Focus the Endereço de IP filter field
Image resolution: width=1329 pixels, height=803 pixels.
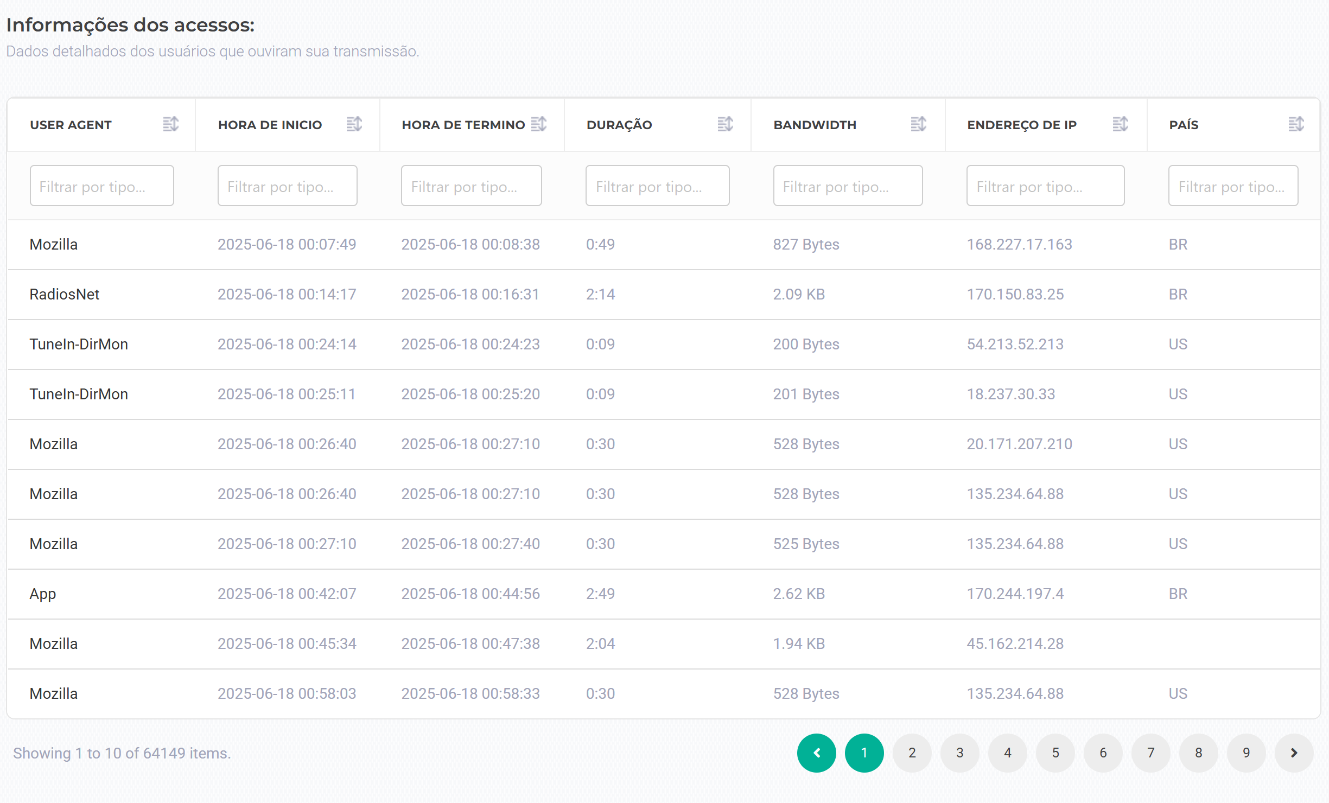[x=1045, y=186]
